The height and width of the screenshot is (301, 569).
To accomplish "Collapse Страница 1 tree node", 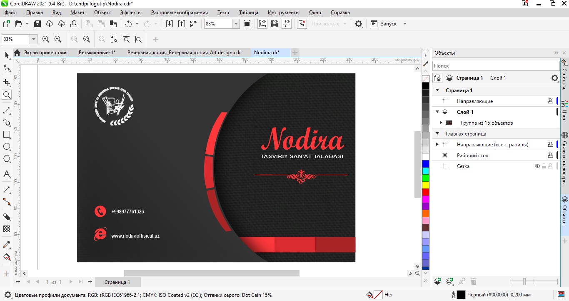I will pos(437,90).
